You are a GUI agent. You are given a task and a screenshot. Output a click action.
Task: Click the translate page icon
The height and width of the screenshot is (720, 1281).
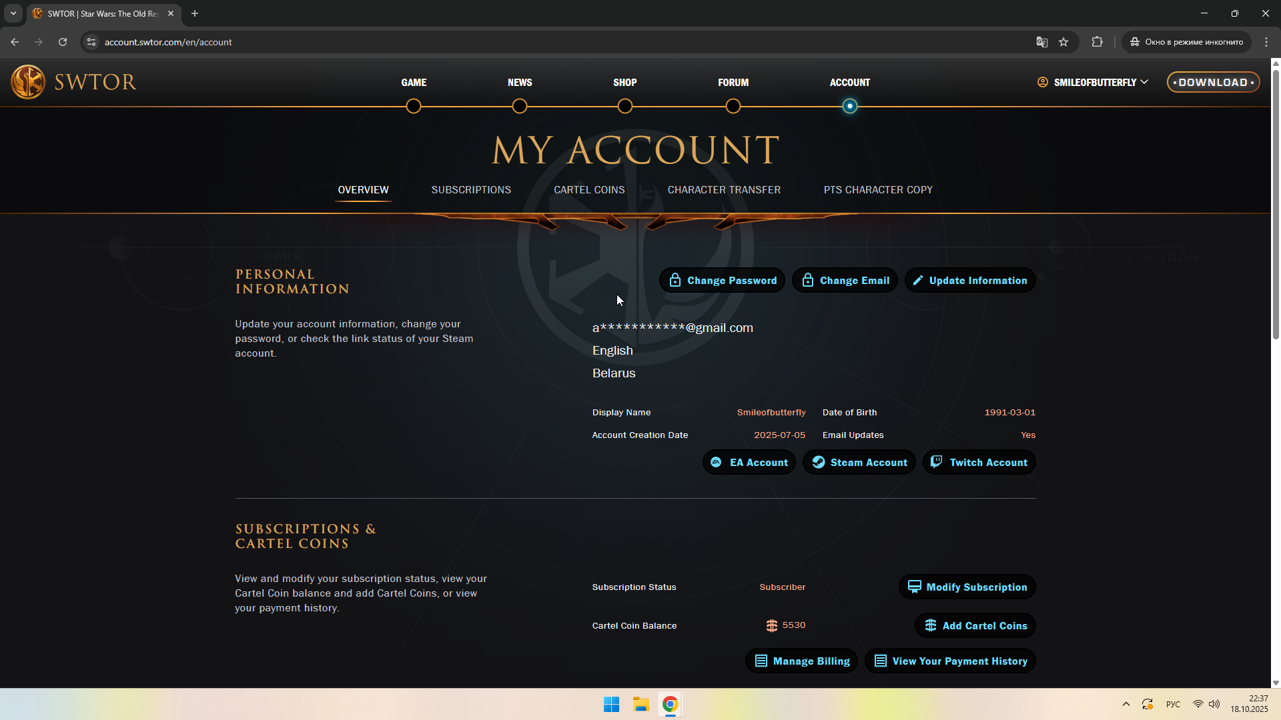click(1041, 42)
